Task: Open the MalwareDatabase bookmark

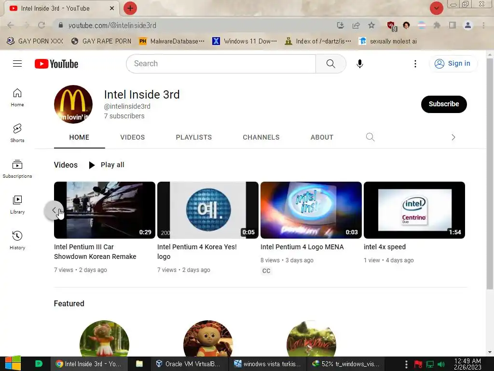Action: coord(172,42)
